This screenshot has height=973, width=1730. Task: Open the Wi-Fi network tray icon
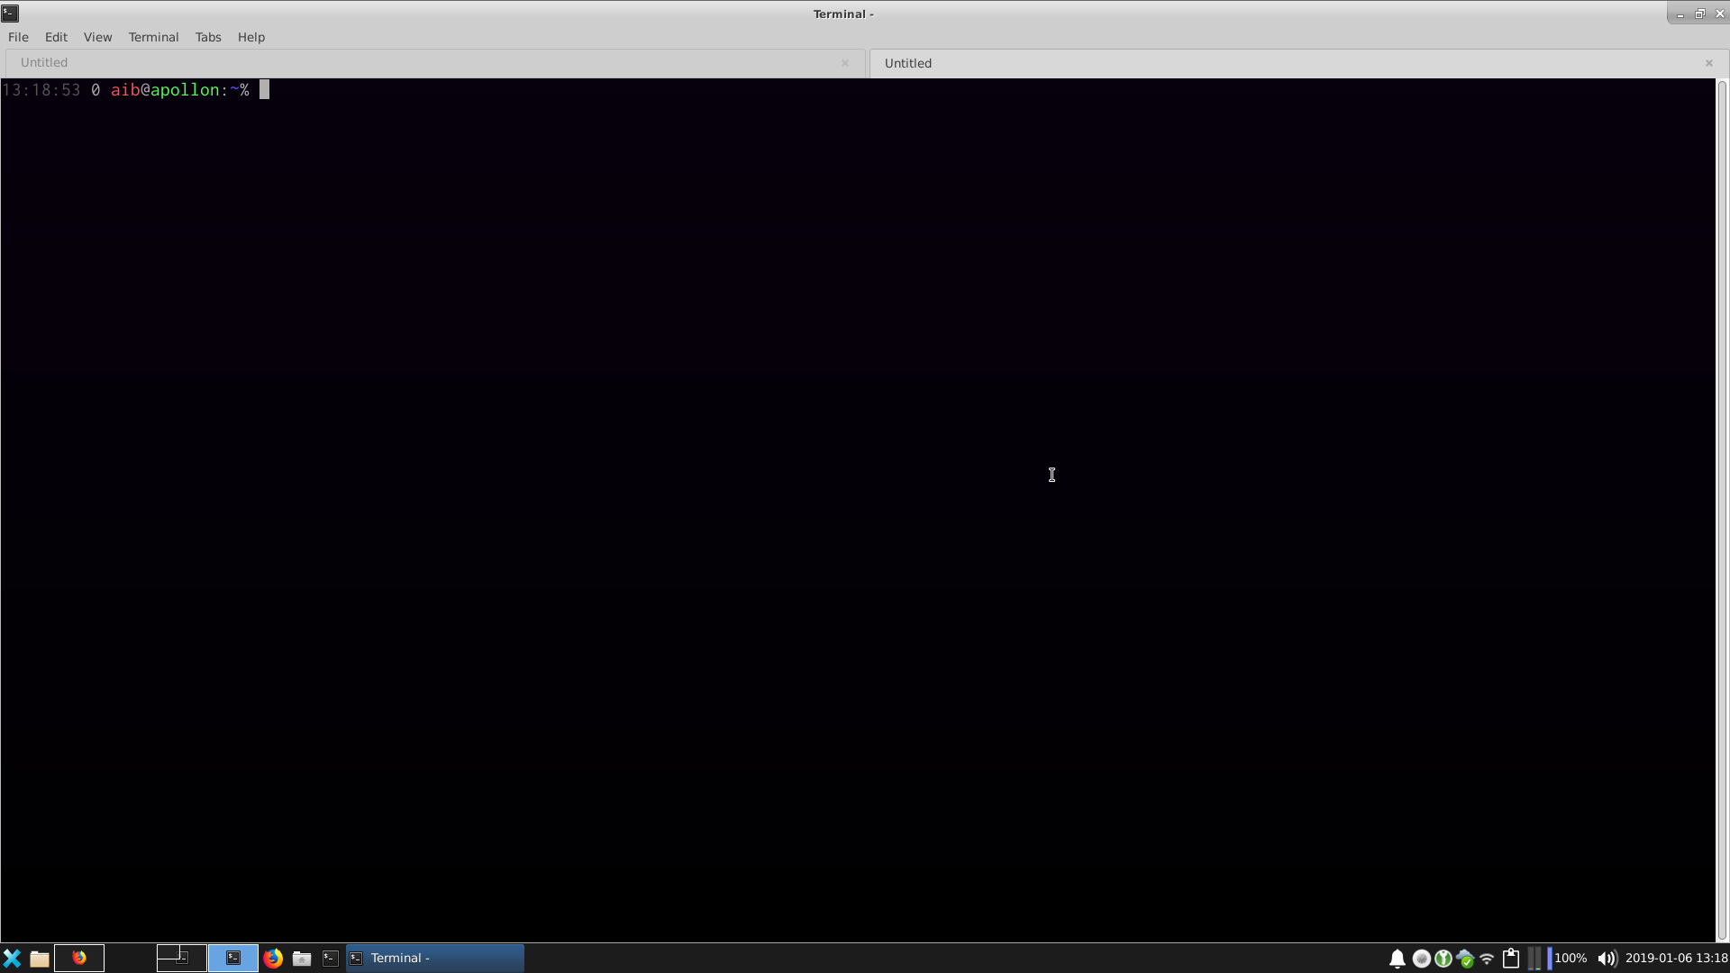(1488, 958)
